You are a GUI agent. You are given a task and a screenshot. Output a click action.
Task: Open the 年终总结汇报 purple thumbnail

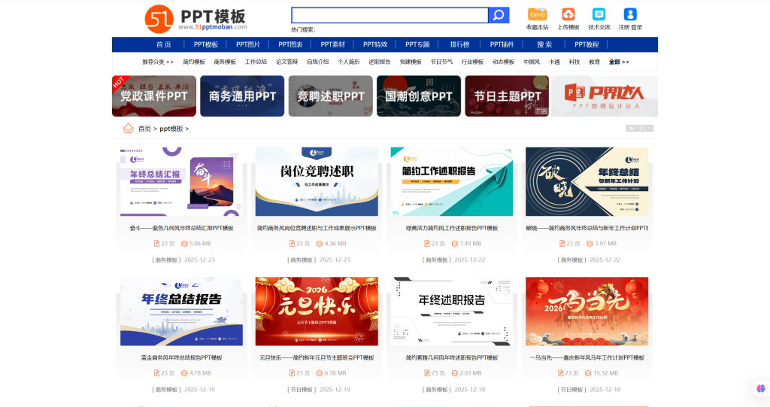point(181,181)
